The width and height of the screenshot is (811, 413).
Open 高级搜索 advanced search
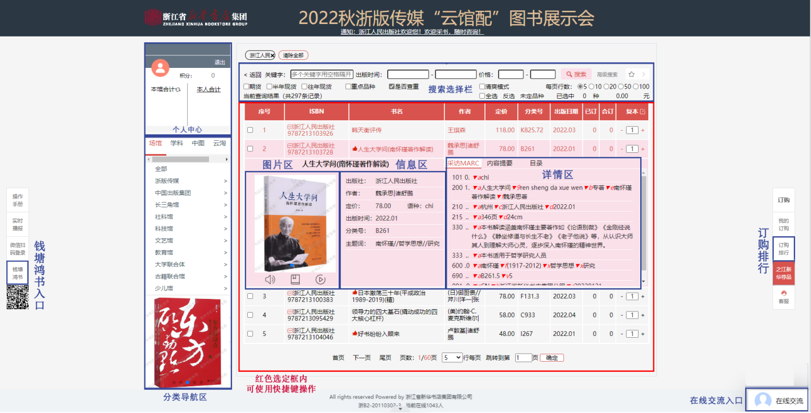608,75
